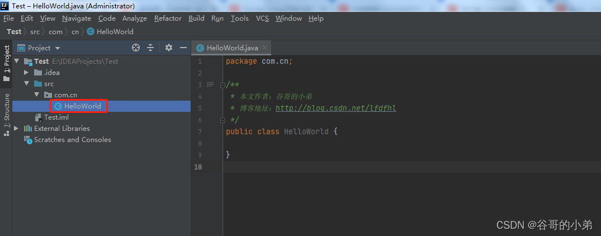Viewport: 601px width, 236px height.
Task: Open the View menu
Action: tap(48, 18)
